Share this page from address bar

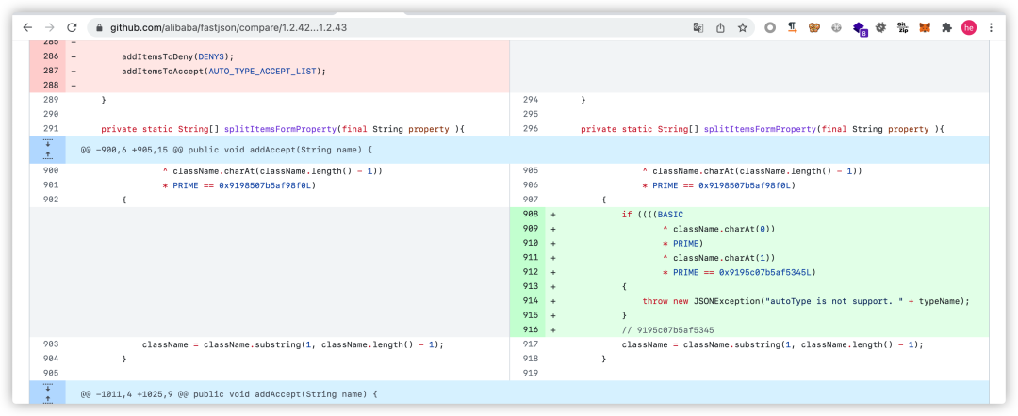point(720,28)
